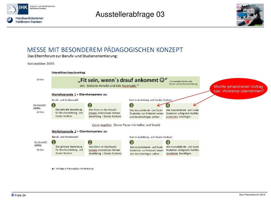This screenshot has width=271, height=203.
Task: Click "Die optimale Bewerbung" text in Workshoprunde 2
Action: tap(69, 150)
